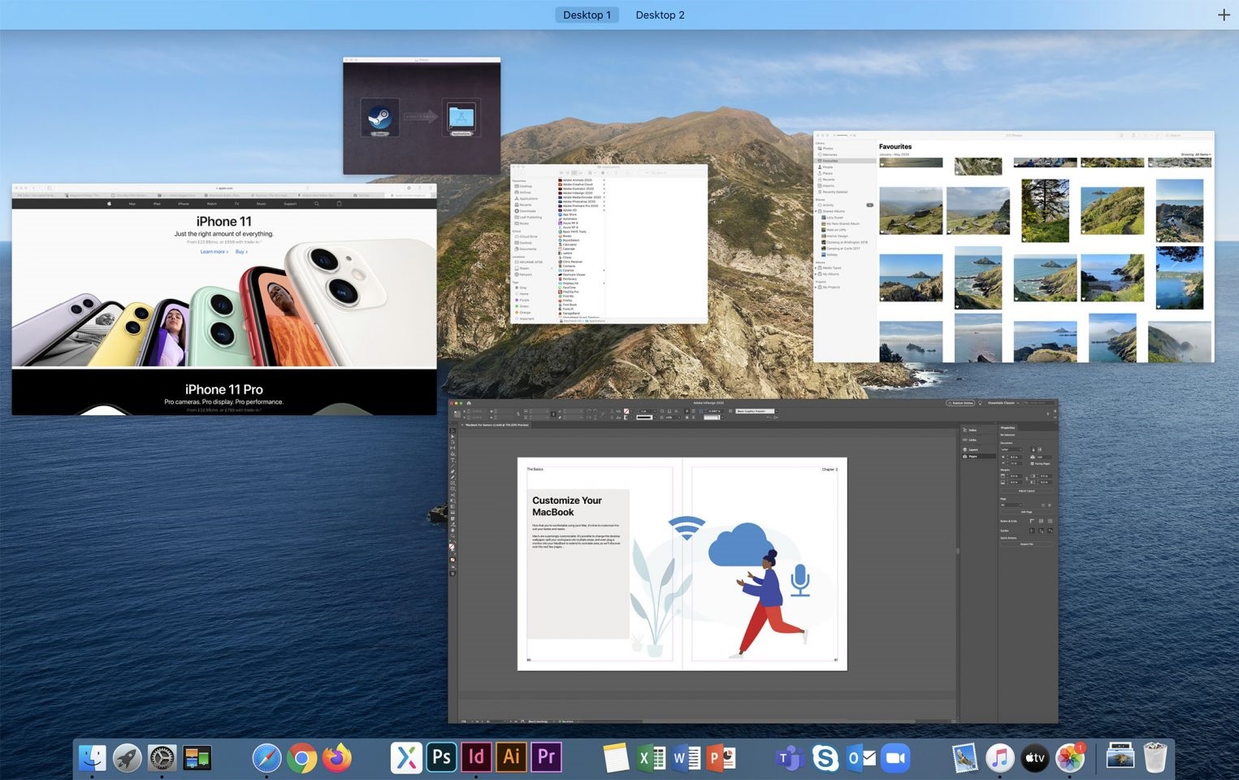Select the Steam installer window
This screenshot has height=780, width=1239.
421,116
